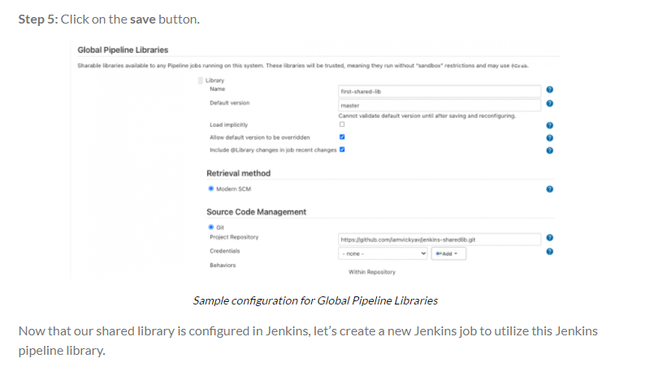
Task: Open help icon for Project Repository field
Action: click(549, 237)
